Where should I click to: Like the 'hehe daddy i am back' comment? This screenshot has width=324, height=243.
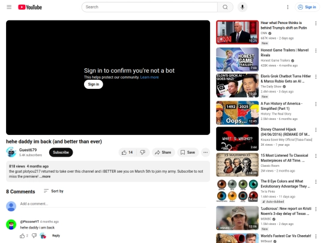(22, 236)
